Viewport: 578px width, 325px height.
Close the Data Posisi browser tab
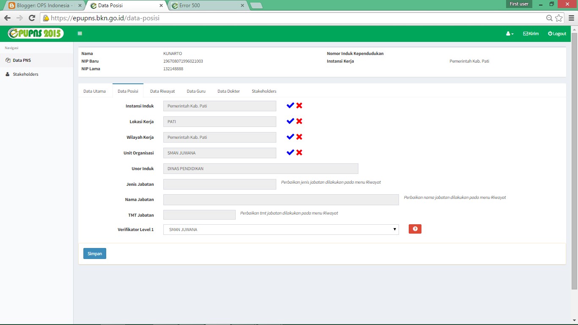pyautogui.click(x=161, y=6)
